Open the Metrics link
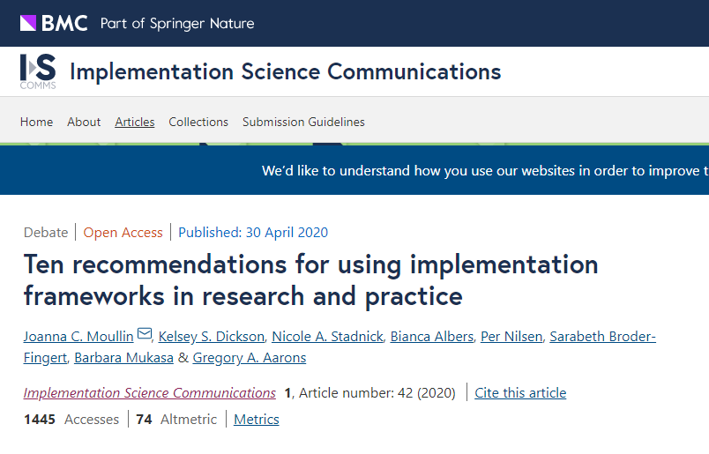 pos(257,420)
